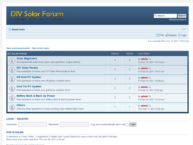Viewport: 193px width, 145px height.
Task: Focus the Password input field
Action: (x=74, y=125)
